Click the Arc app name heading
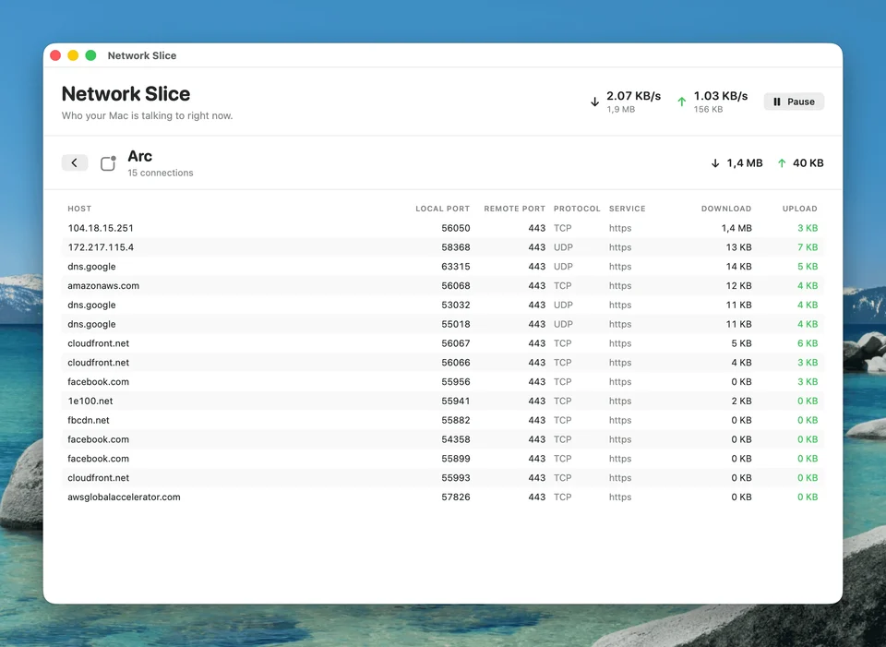The image size is (886, 647). coord(139,156)
